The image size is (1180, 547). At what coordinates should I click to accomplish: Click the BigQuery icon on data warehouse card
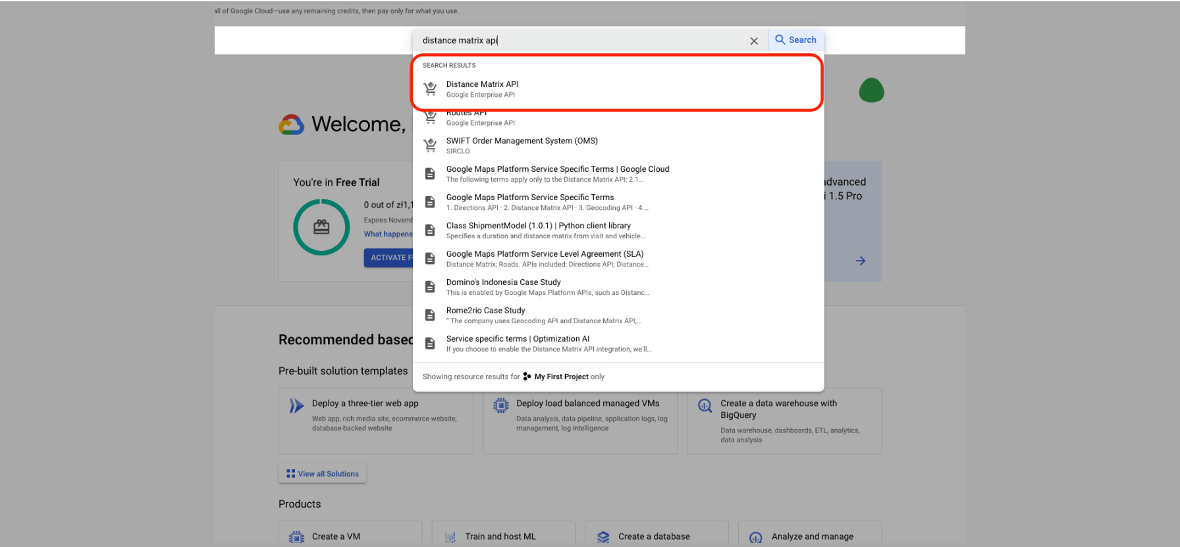click(x=705, y=405)
